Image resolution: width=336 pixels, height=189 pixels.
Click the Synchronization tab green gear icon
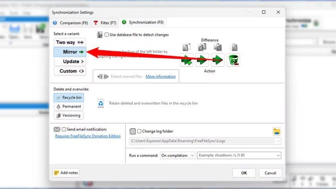tap(124, 22)
